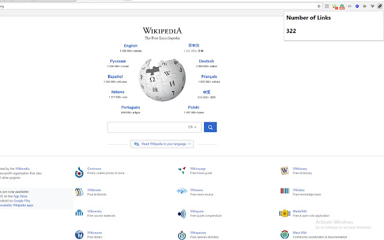Follow the Wikispecies text link
This screenshot has height=240, width=384.
tap(198, 233)
